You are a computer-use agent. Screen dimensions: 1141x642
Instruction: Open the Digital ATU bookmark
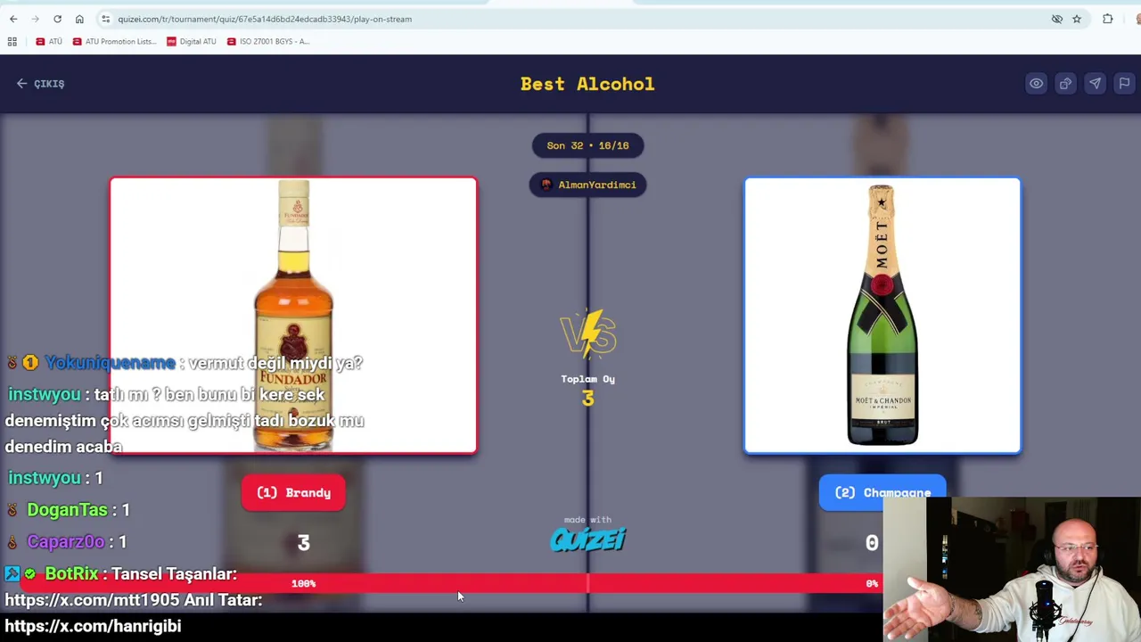192,41
